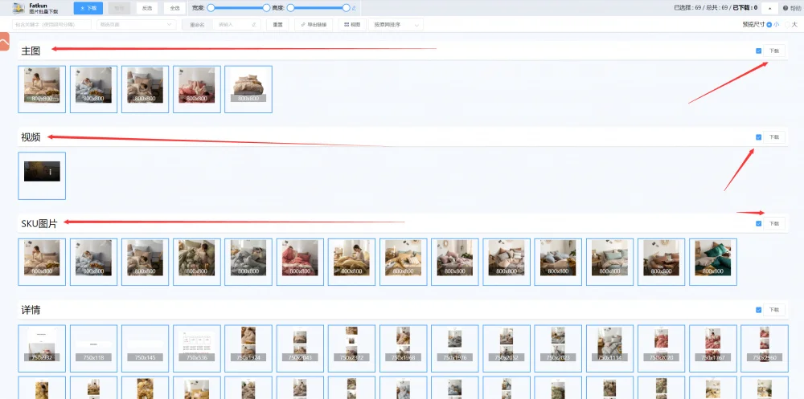Image resolution: width=804 pixels, height=399 pixels.
Task: Open the 按原网排序 sort dropdown
Action: pyautogui.click(x=396, y=25)
